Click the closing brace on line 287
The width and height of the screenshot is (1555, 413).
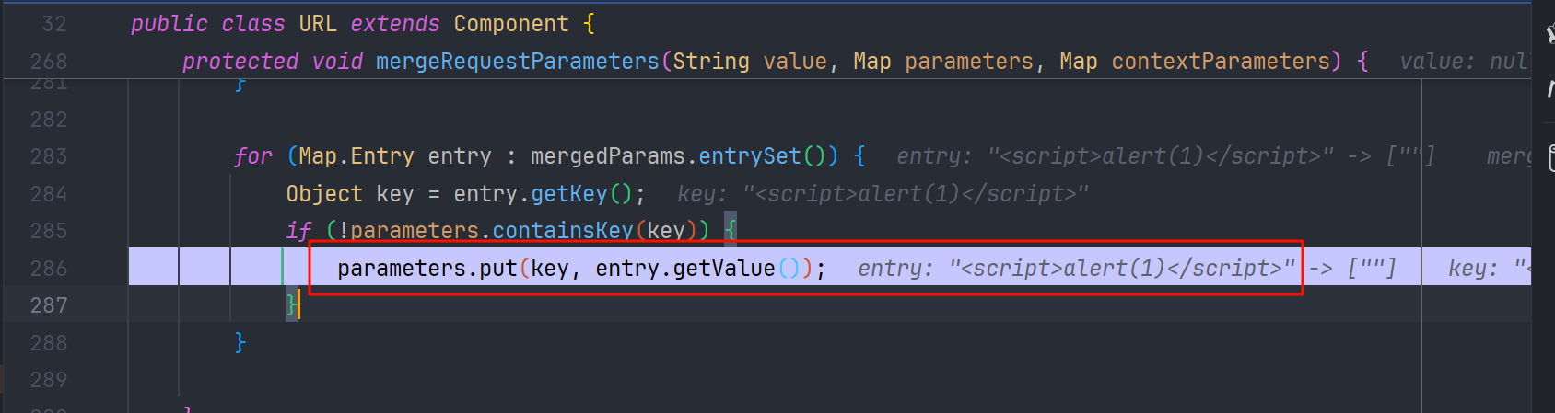pyautogui.click(x=292, y=304)
